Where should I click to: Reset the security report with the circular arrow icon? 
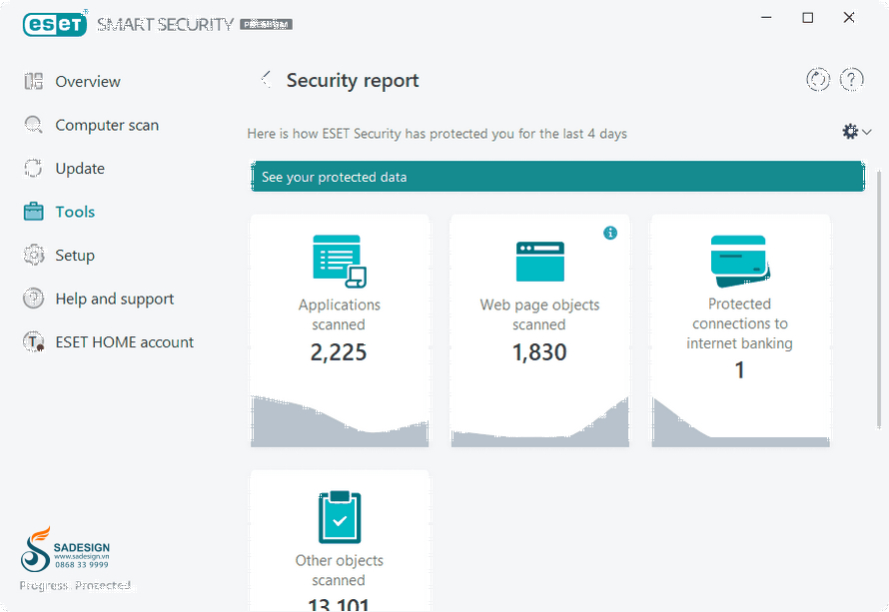tap(818, 79)
